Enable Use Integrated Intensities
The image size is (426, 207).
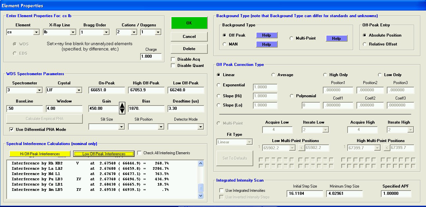pos(222,191)
